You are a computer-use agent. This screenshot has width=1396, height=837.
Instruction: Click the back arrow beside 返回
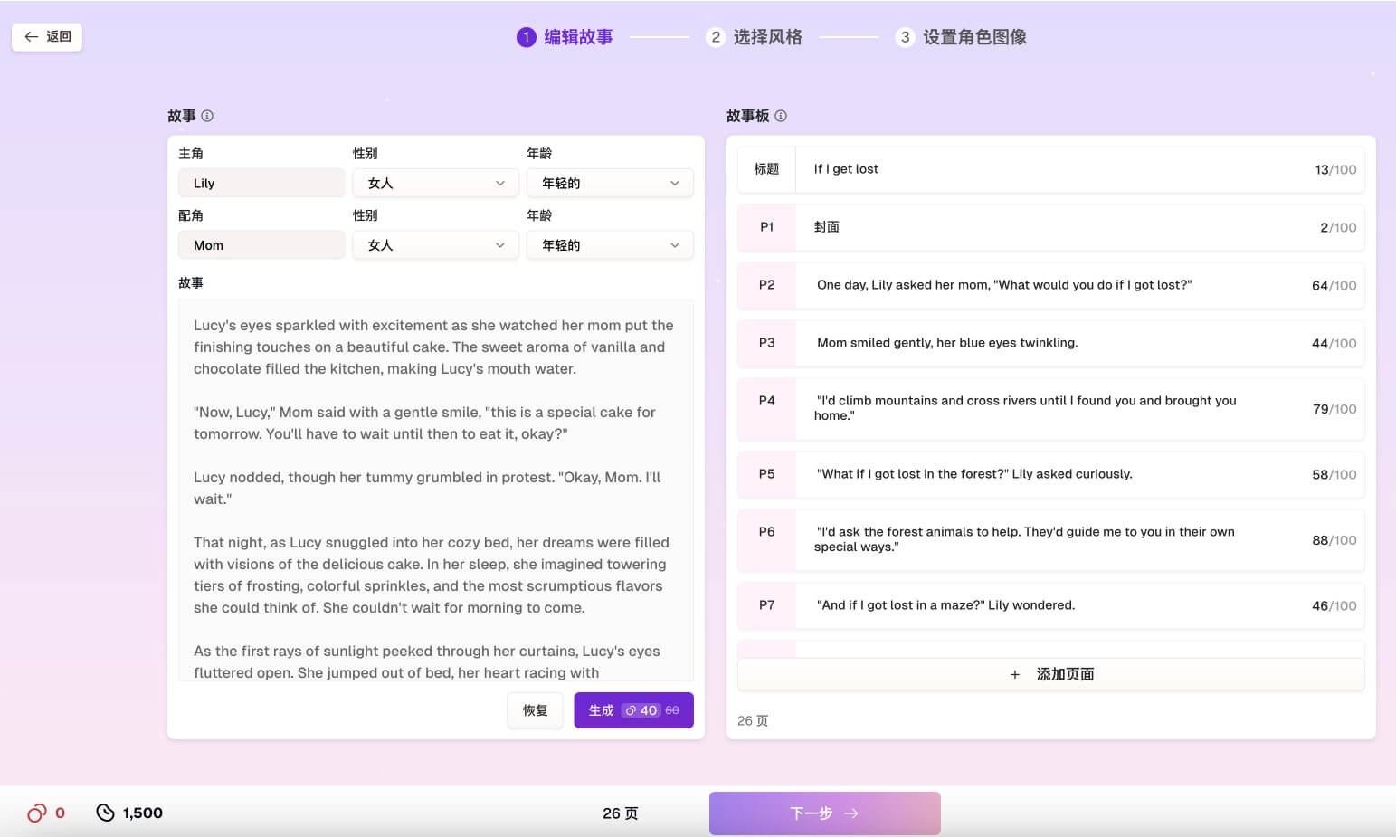[x=33, y=36]
